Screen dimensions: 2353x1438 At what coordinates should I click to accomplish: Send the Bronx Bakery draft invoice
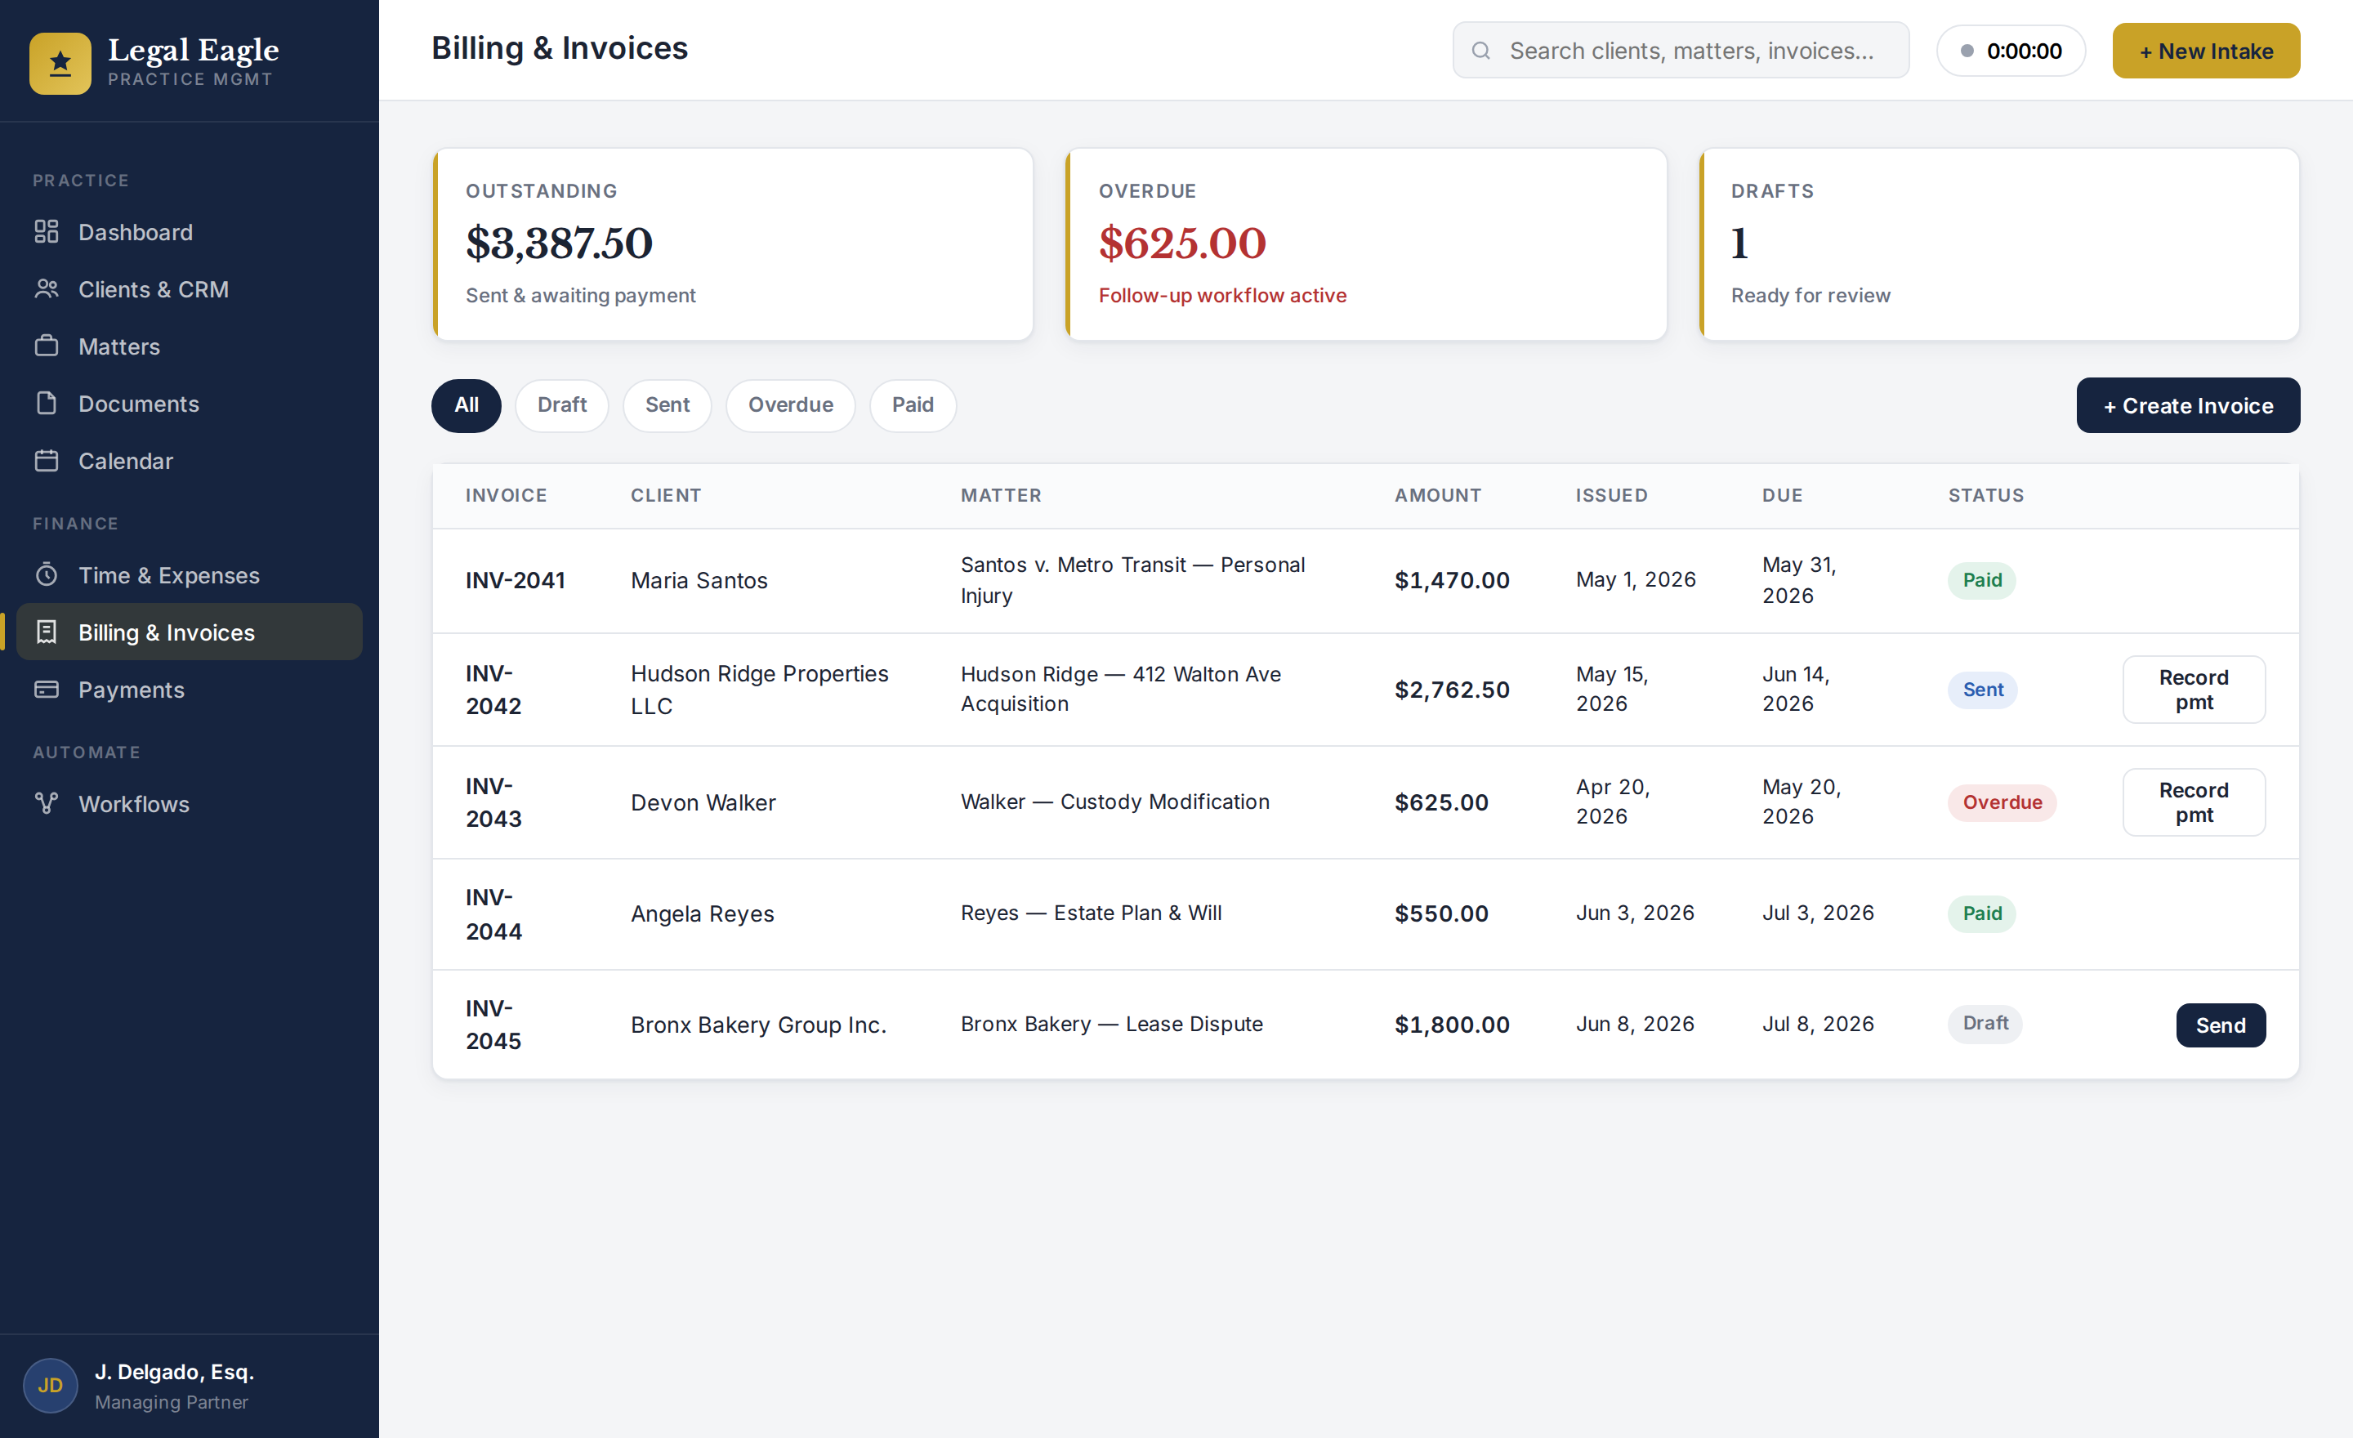coord(2221,1025)
